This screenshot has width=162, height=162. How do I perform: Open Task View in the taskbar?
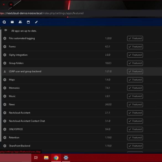tap(36, 158)
